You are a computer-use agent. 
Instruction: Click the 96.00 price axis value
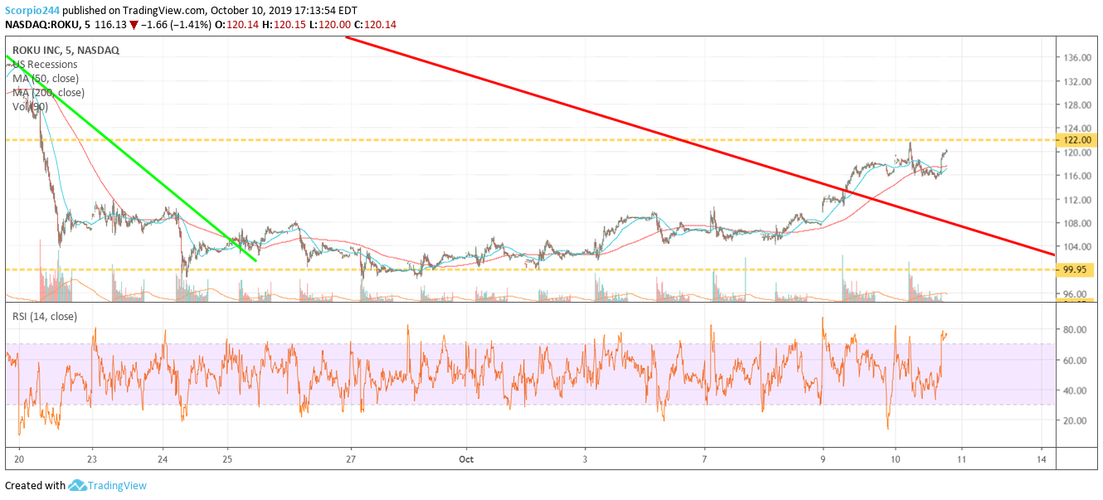coord(1076,294)
